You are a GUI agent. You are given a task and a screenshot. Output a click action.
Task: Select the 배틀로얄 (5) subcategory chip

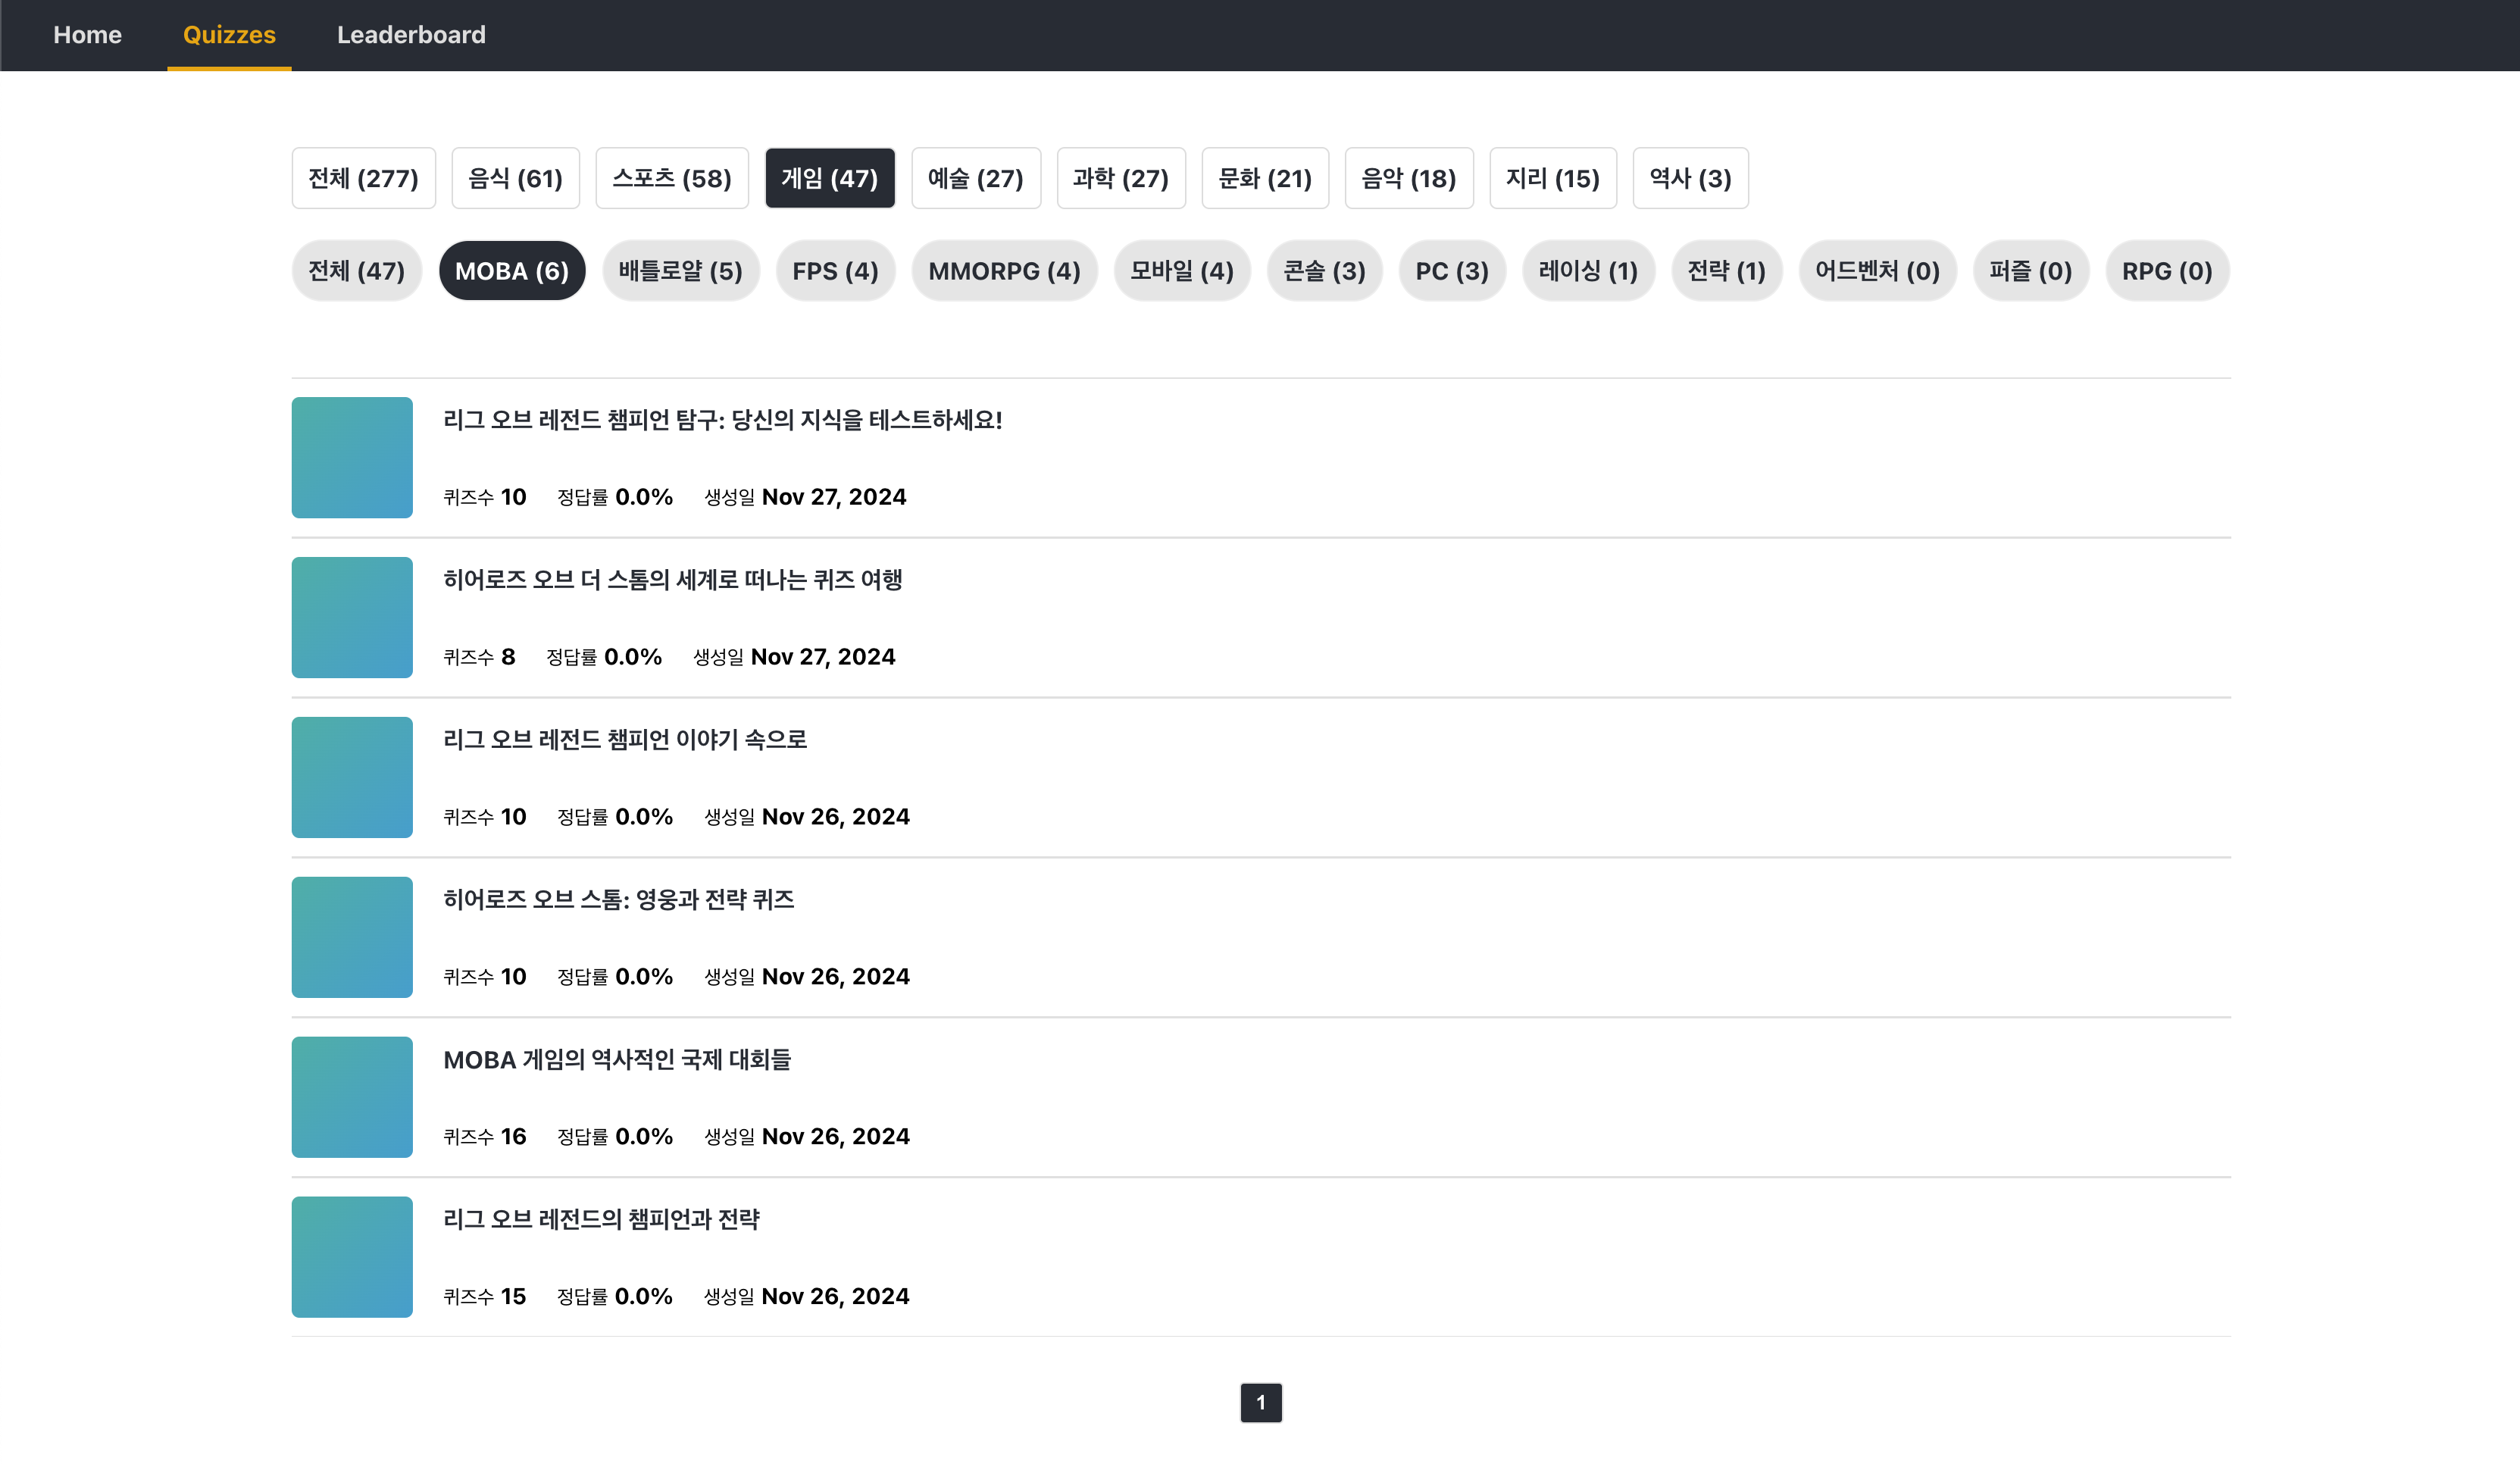point(680,271)
